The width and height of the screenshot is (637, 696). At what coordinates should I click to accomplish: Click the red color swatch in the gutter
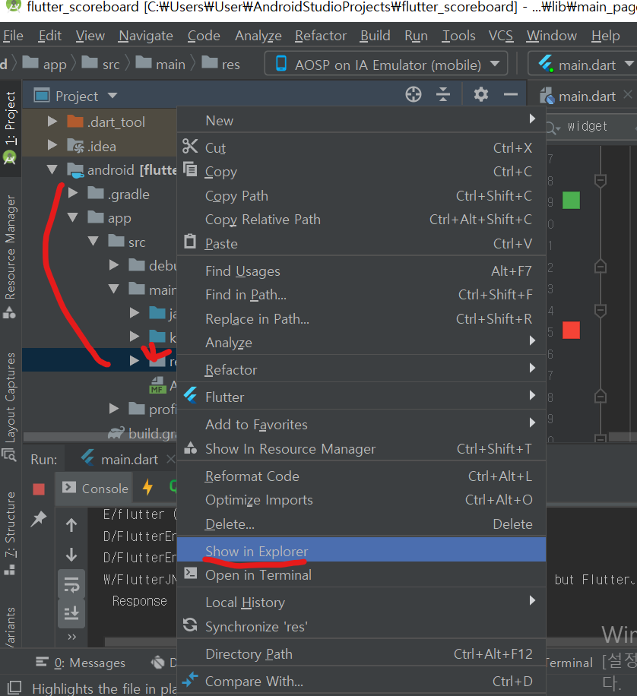tap(571, 331)
